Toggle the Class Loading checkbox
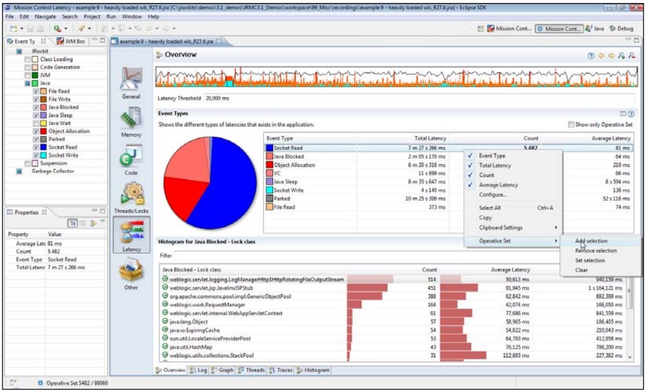The height and width of the screenshot is (392, 646). pyautogui.click(x=27, y=60)
